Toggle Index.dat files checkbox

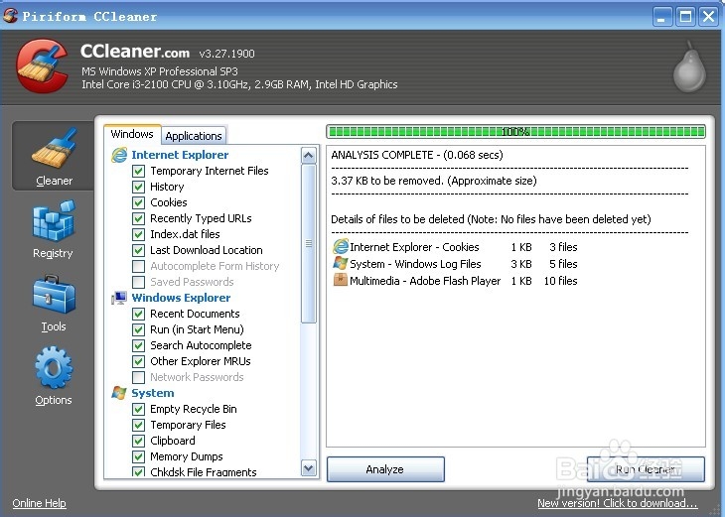[138, 234]
